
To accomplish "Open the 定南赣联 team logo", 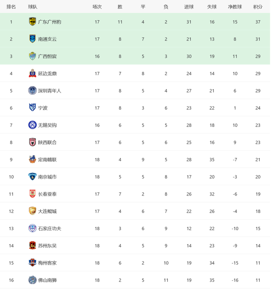I will pyautogui.click(x=32, y=159).
